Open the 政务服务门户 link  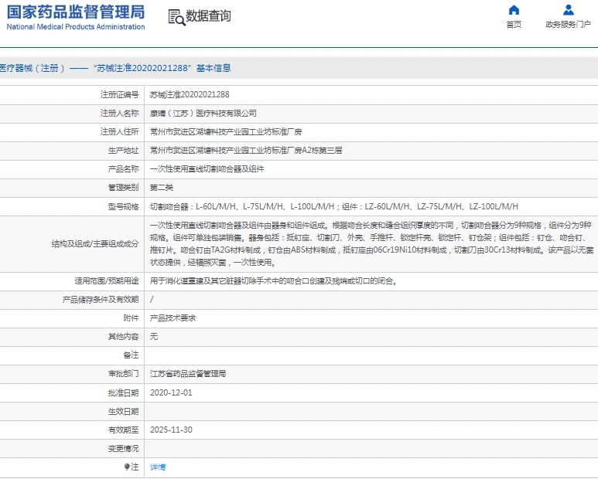569,25
